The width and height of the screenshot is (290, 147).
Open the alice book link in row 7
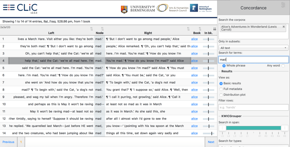(194, 83)
